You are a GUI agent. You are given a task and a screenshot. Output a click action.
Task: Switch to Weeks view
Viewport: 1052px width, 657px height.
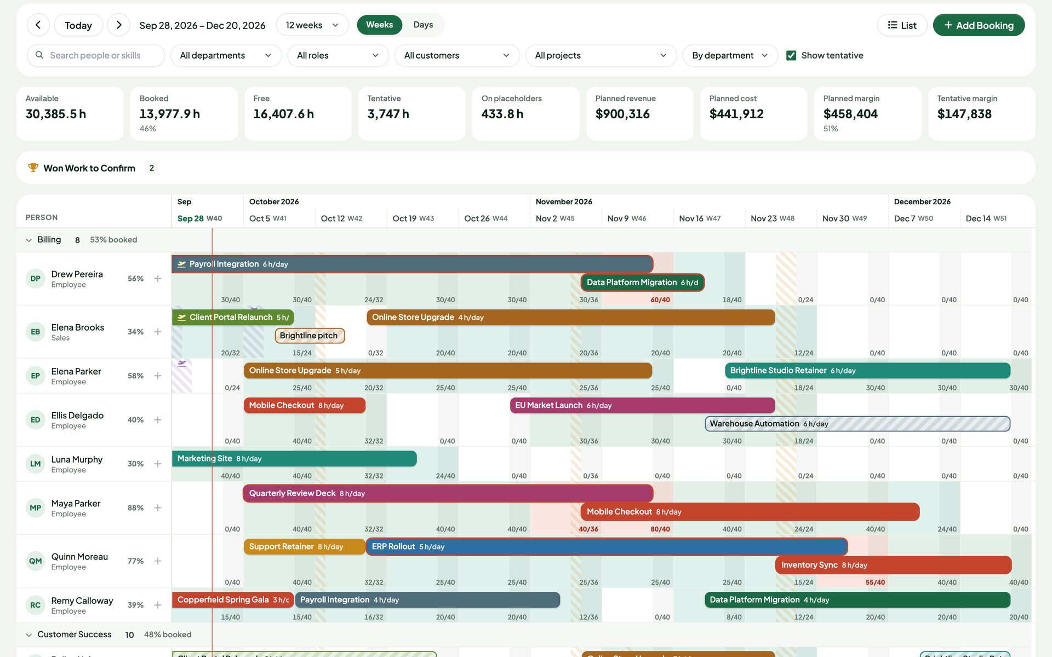[379, 25]
